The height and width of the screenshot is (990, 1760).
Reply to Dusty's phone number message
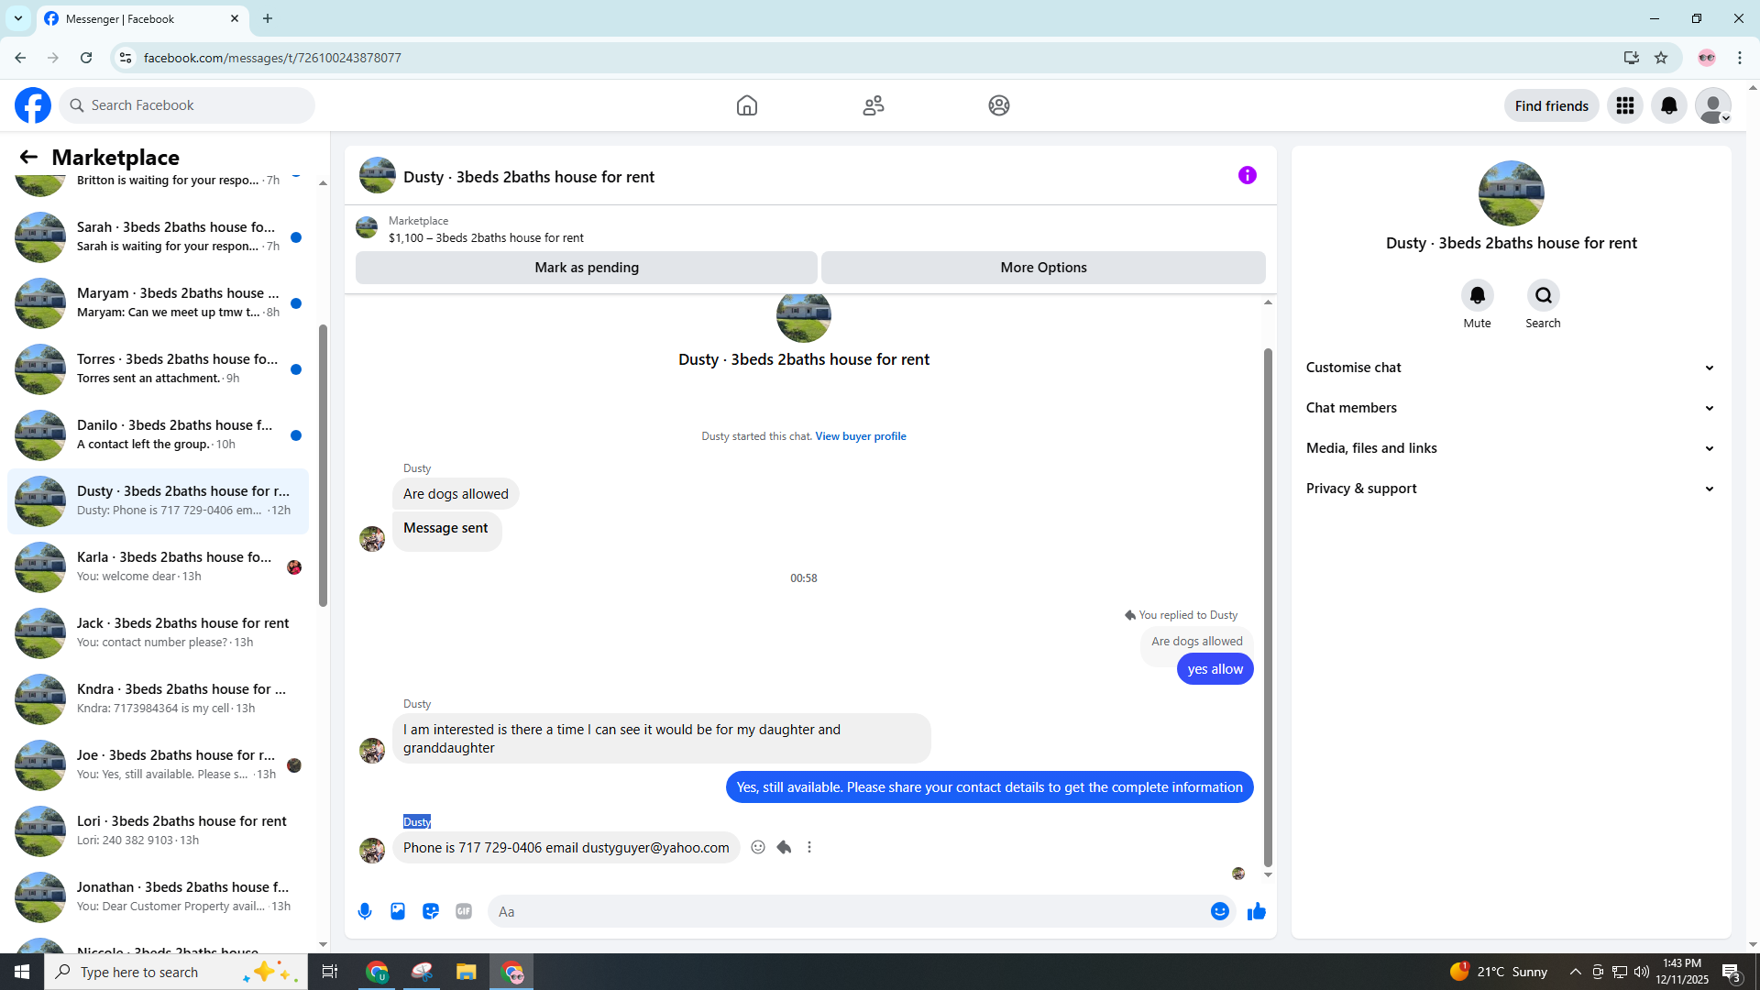coord(784,847)
